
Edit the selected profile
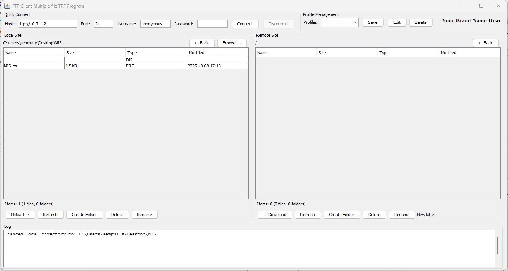(x=397, y=22)
